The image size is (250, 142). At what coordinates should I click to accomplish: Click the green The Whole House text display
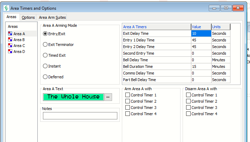(x=73, y=97)
